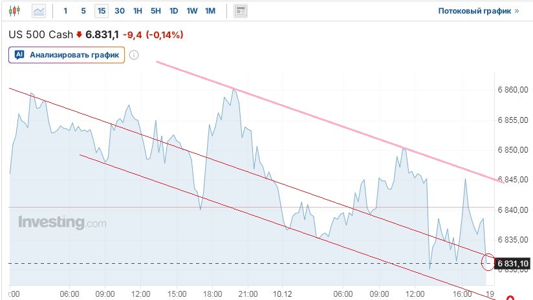Click the current price label 6 831,10
This screenshot has height=300, width=533.
512,263
